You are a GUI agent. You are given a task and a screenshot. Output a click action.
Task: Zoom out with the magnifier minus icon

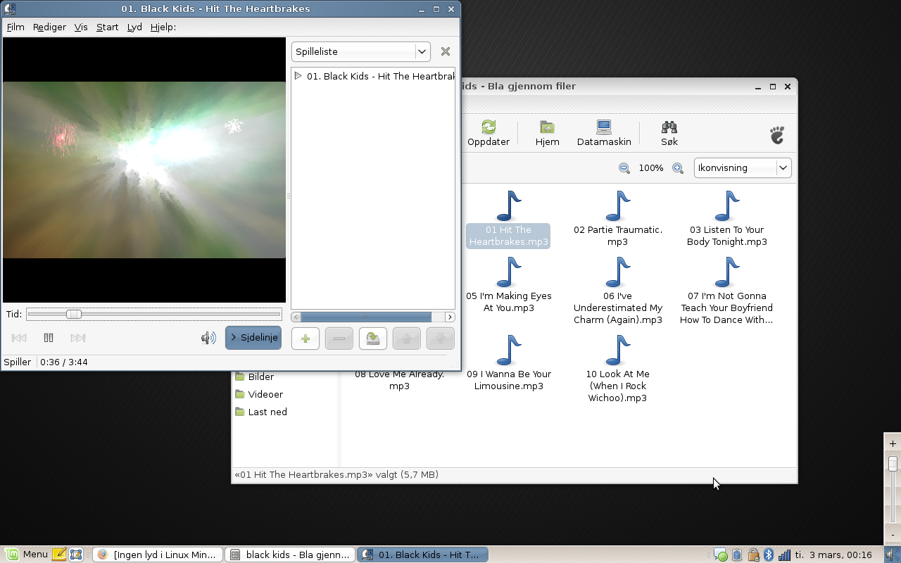point(624,168)
